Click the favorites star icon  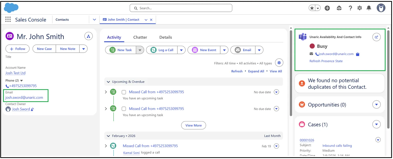(x=312, y=8)
